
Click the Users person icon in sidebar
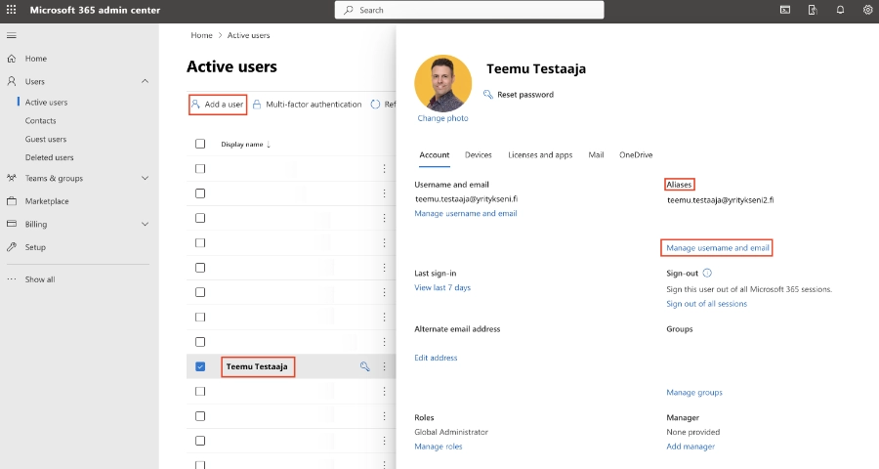click(x=11, y=81)
